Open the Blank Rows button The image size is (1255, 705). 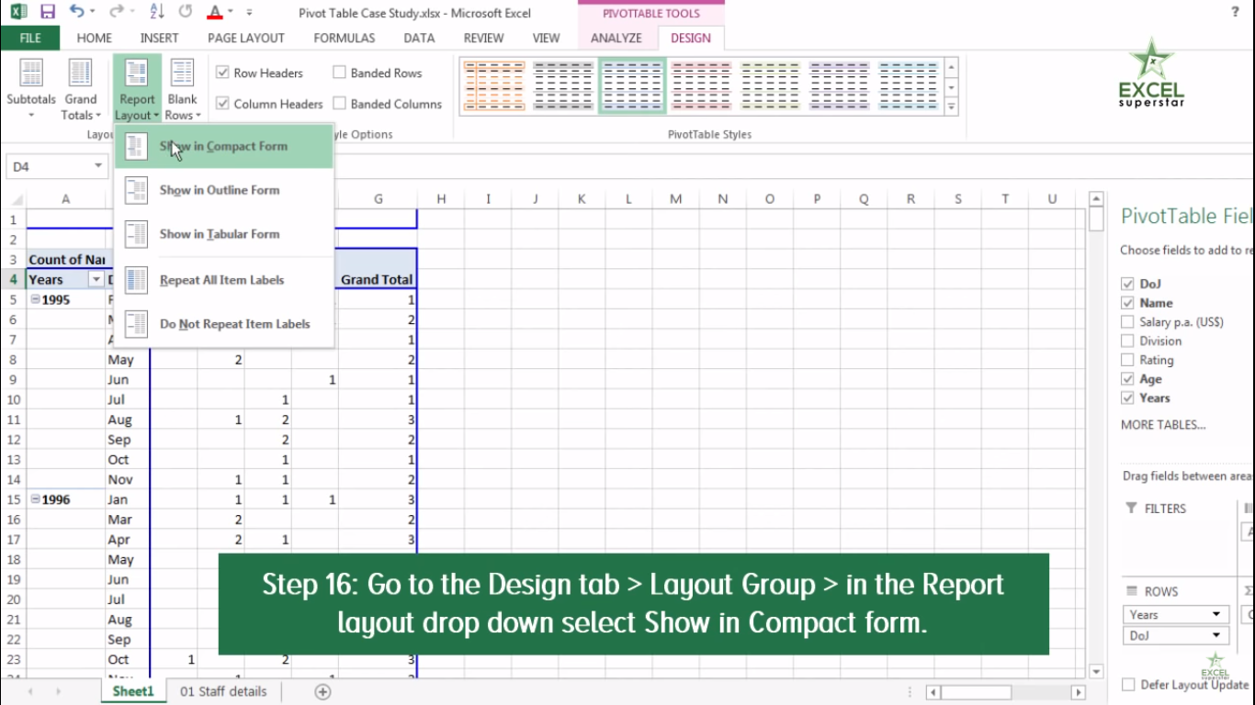click(182, 90)
